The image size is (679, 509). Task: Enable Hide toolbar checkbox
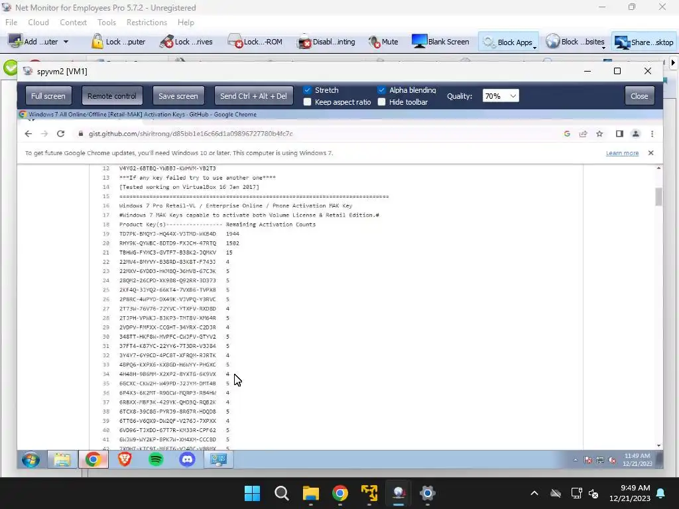(x=381, y=102)
